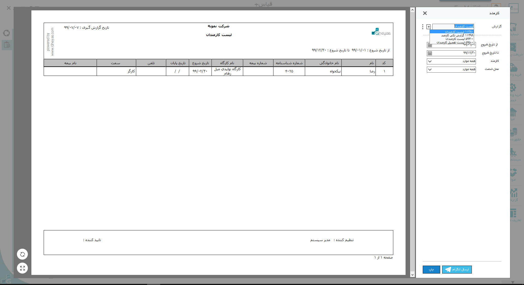Click the Gheyas logo in report header
The height and width of the screenshot is (285, 524).
tap(381, 32)
